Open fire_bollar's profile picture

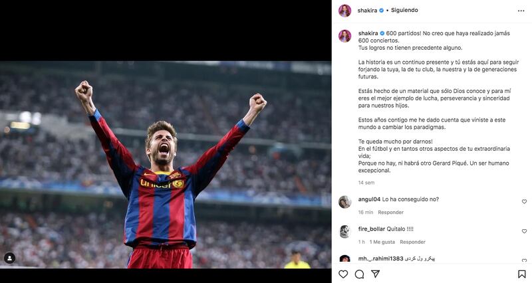coord(344,231)
